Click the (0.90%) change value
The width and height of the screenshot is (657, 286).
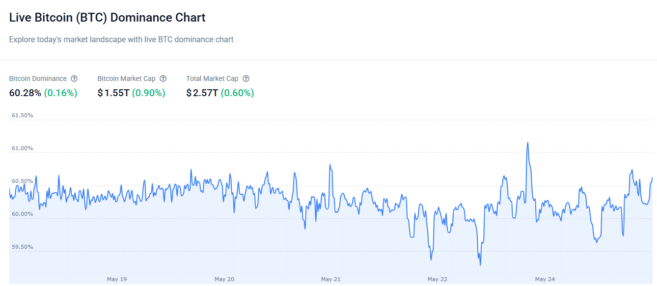pos(148,93)
